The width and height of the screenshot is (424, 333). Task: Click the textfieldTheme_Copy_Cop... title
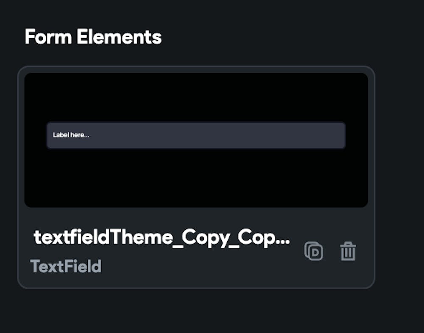coord(162,237)
